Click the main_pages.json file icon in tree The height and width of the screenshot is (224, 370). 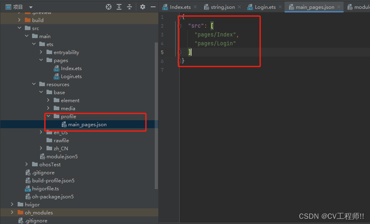click(x=64, y=125)
